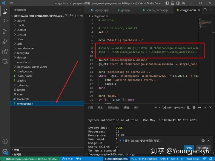
Task: Toggle secondary sidebar layout button
Action: point(178,3)
